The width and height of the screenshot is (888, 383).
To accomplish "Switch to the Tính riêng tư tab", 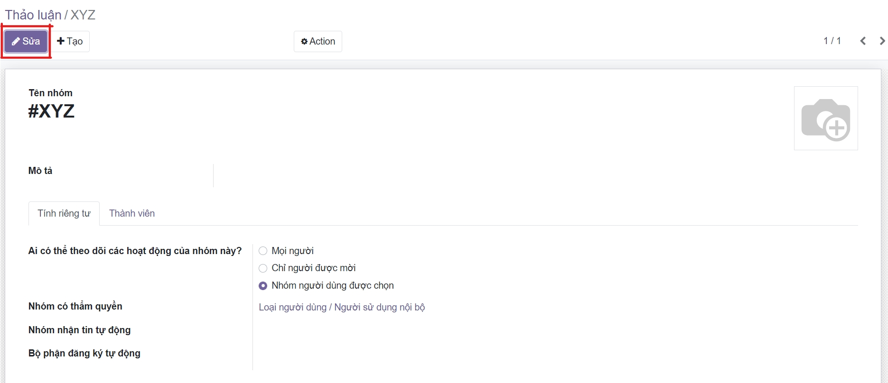I will click(x=64, y=213).
